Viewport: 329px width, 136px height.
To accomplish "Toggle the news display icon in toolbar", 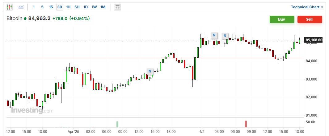I will [117, 7].
